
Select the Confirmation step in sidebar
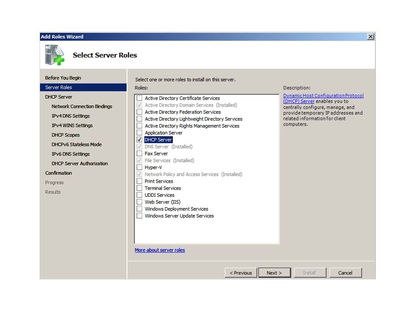click(59, 173)
